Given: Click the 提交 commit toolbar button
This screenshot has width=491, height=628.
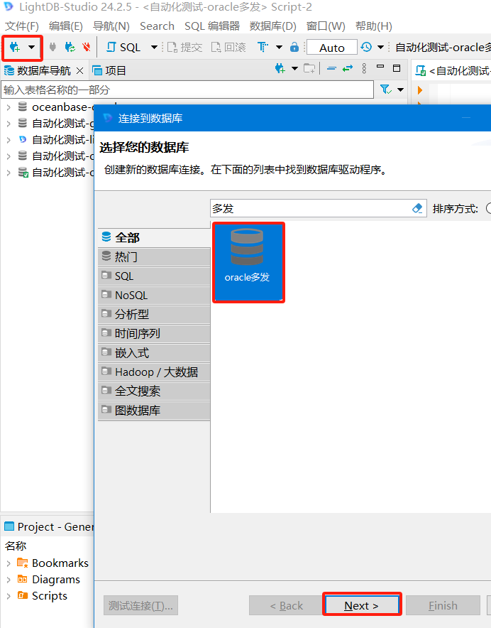Looking at the screenshot, I should click(184, 48).
